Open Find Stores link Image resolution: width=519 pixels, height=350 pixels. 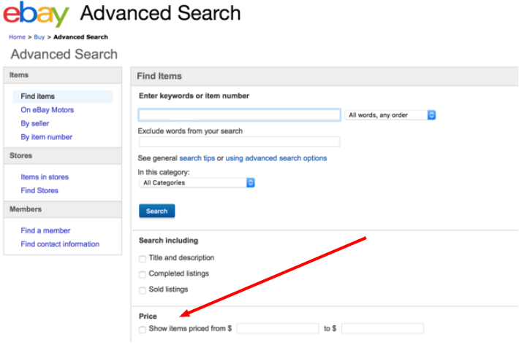point(39,190)
